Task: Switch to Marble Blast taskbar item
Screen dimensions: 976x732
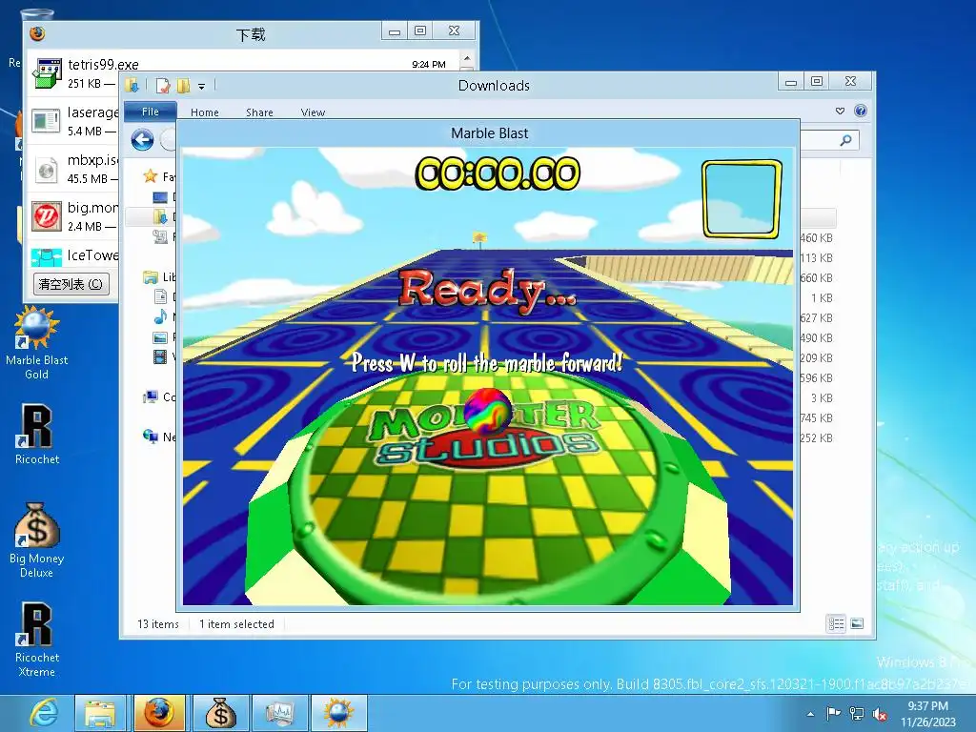Action: point(338,713)
